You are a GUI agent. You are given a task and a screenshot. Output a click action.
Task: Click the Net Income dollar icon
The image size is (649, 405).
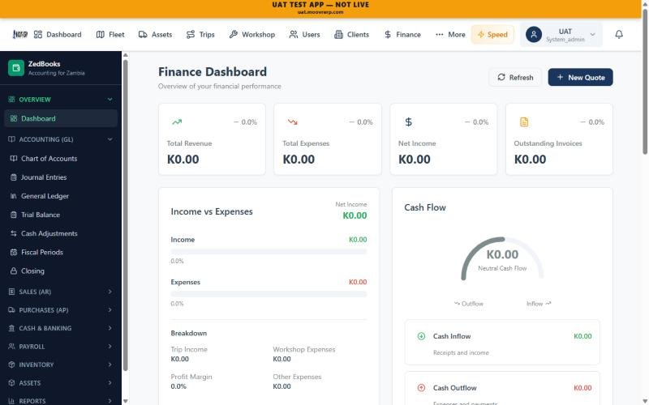click(x=409, y=122)
